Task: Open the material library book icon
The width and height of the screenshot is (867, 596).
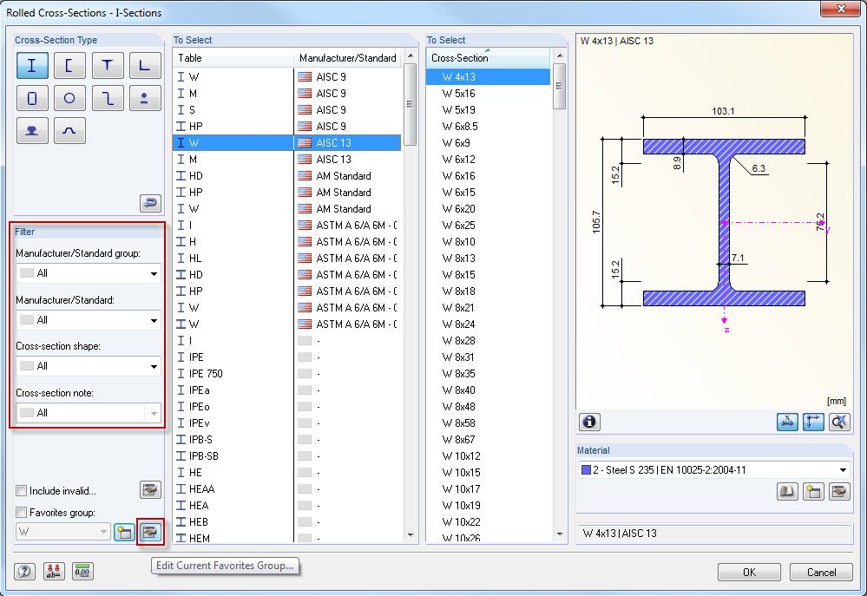Action: click(787, 492)
